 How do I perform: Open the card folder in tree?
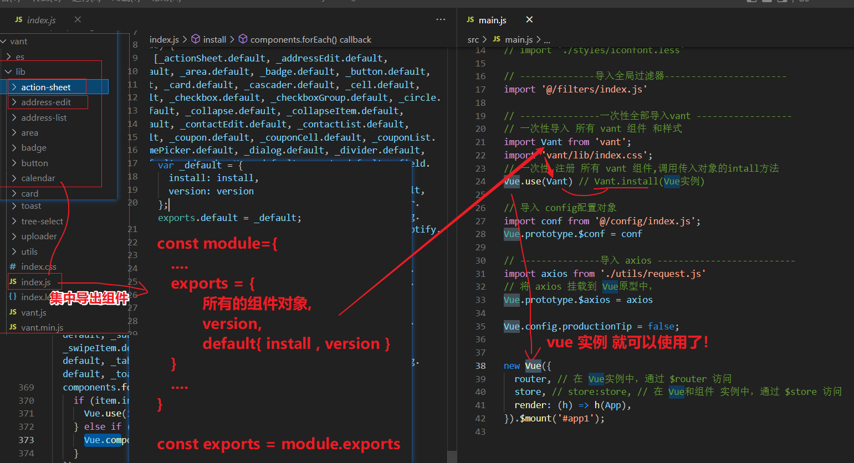click(29, 193)
